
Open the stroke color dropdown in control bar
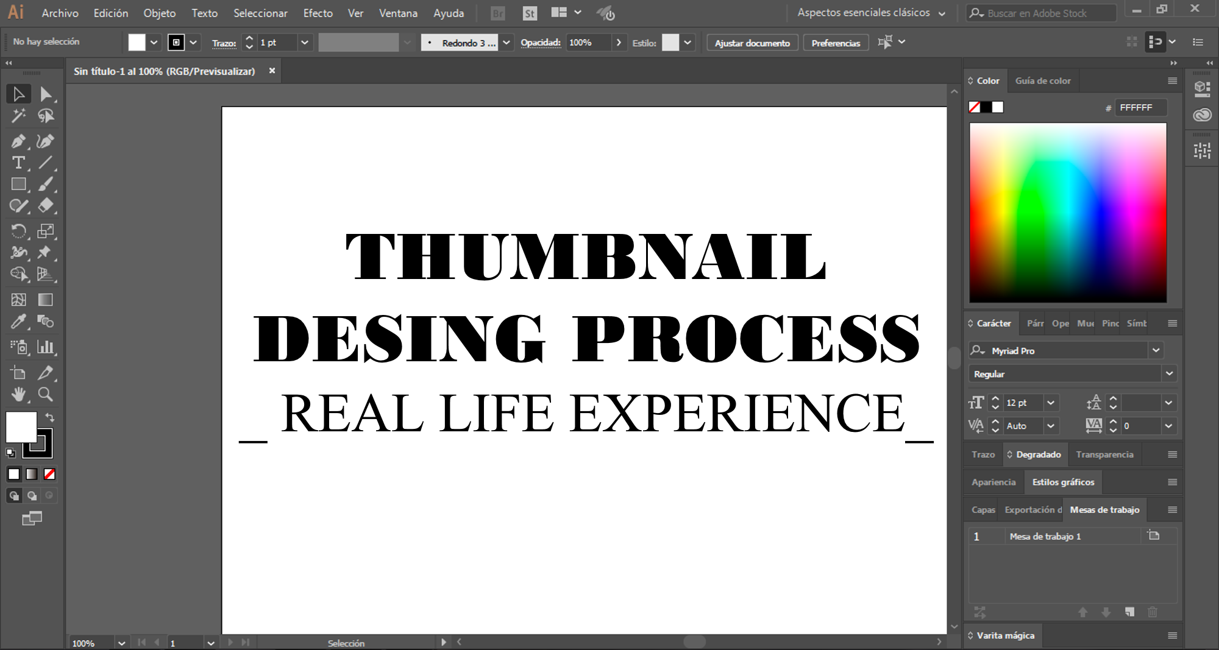[193, 43]
